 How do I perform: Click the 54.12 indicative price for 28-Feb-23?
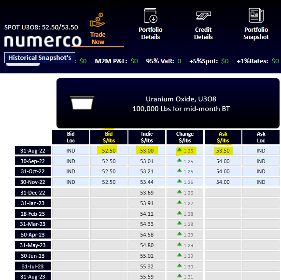(147, 213)
